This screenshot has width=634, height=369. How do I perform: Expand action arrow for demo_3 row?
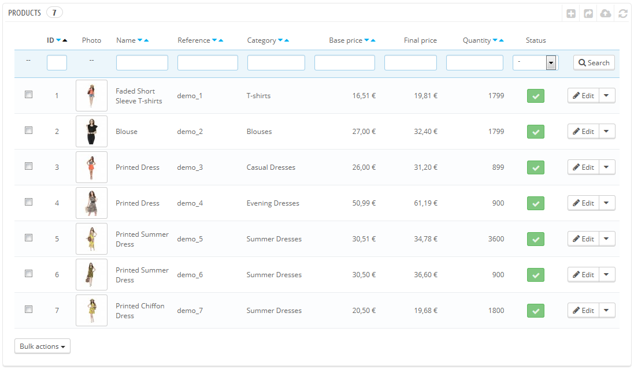click(x=607, y=167)
